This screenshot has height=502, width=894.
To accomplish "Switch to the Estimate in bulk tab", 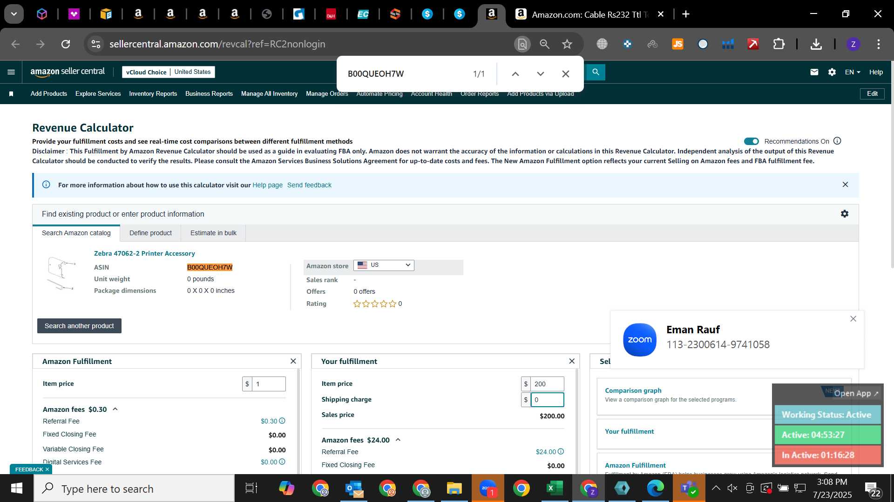I will (213, 233).
